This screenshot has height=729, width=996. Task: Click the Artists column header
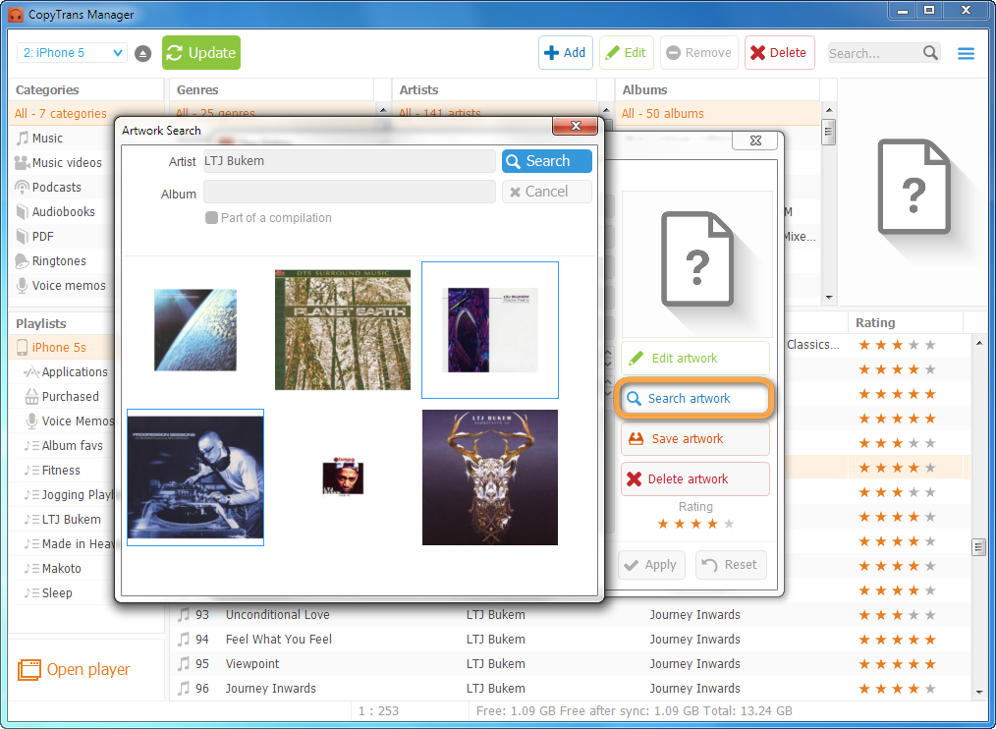click(494, 90)
